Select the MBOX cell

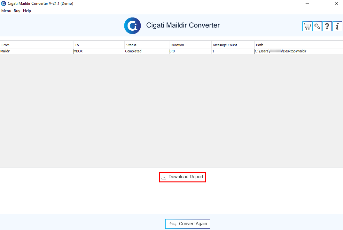[x=99, y=51]
